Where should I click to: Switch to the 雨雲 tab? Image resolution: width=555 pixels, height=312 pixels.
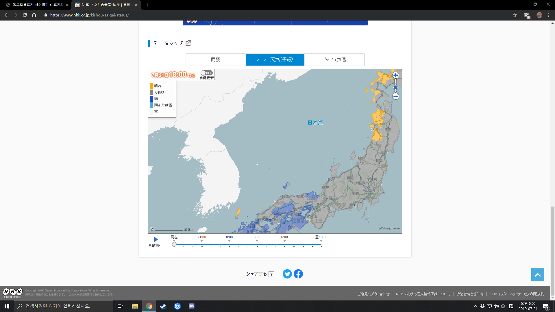coord(216,60)
